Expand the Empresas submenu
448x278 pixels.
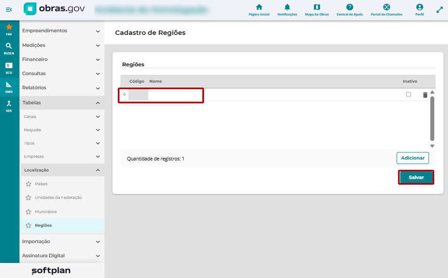[62, 156]
